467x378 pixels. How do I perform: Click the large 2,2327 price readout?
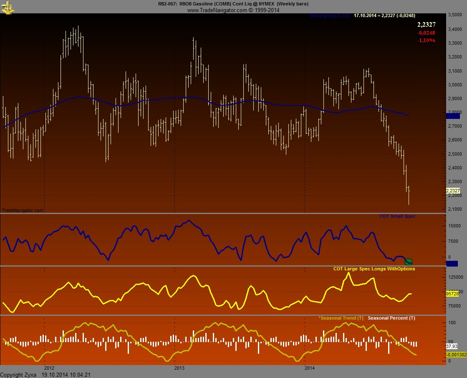(426, 25)
